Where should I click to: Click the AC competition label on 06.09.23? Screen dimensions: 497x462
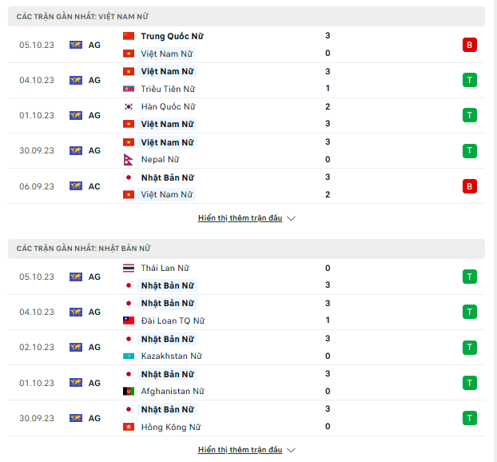94,185
